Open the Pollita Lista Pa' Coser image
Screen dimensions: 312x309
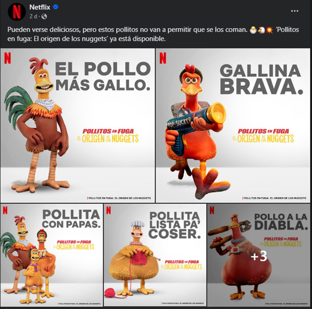click(x=155, y=255)
